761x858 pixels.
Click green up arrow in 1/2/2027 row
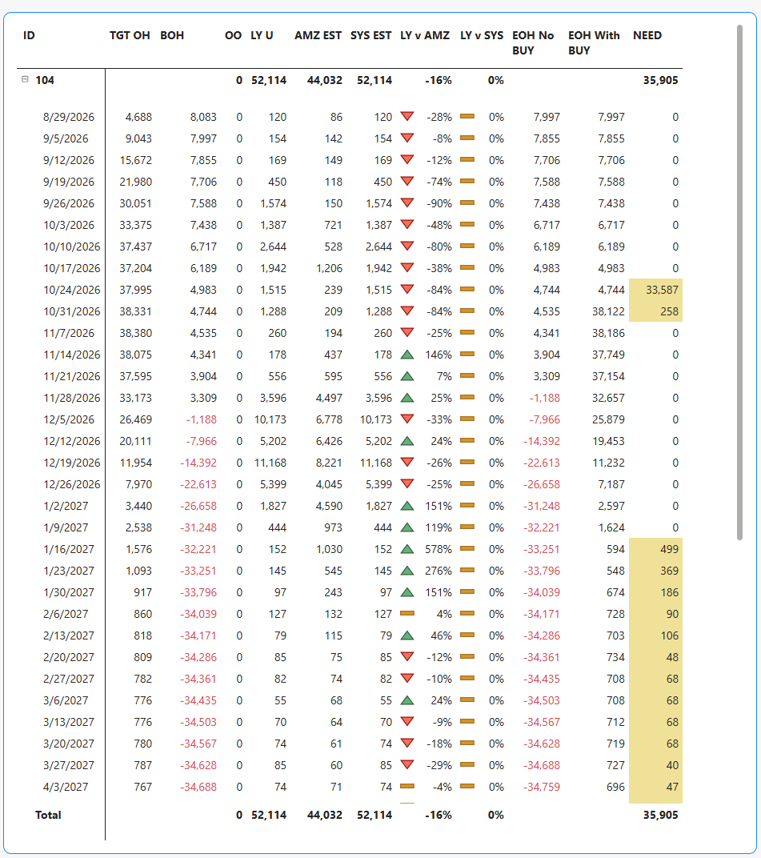pyautogui.click(x=407, y=506)
